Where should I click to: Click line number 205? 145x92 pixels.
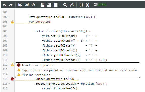pos(5,31)
